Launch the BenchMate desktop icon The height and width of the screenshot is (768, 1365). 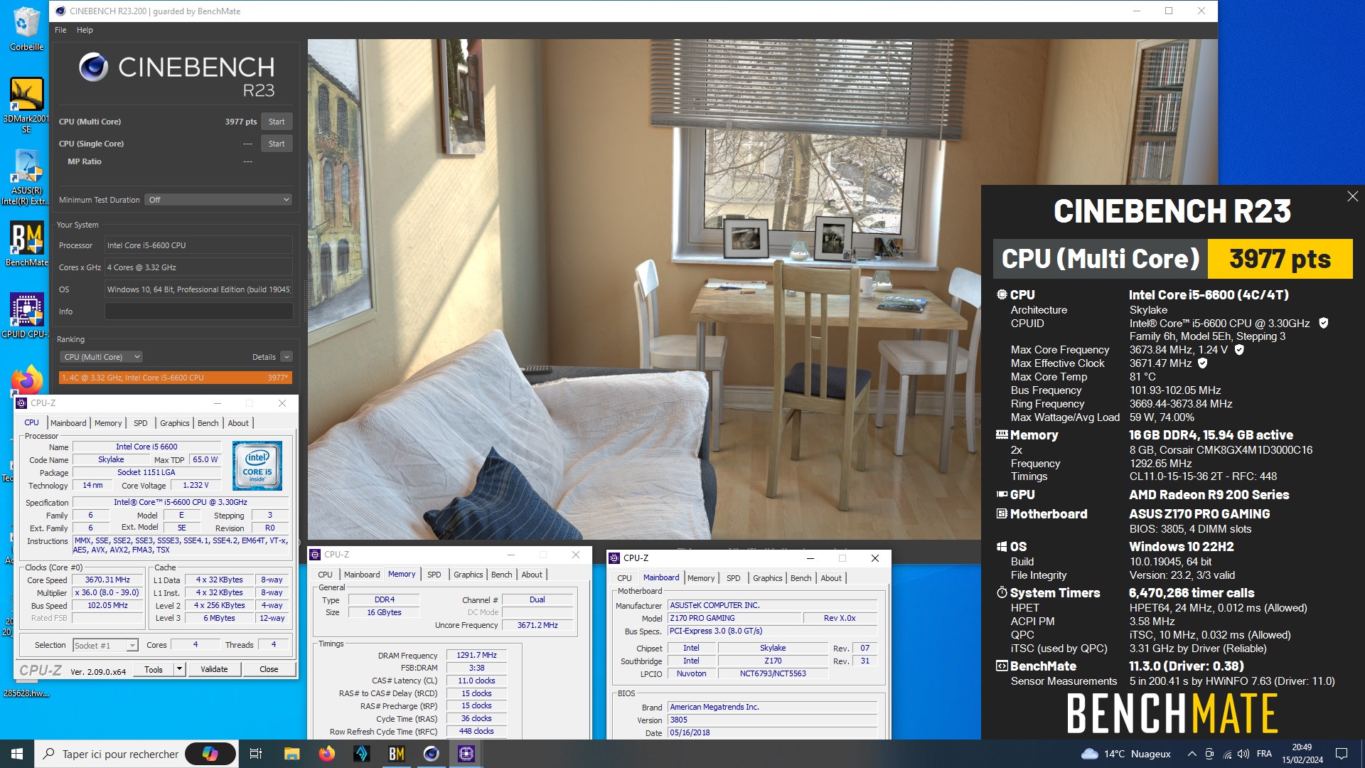(x=26, y=244)
